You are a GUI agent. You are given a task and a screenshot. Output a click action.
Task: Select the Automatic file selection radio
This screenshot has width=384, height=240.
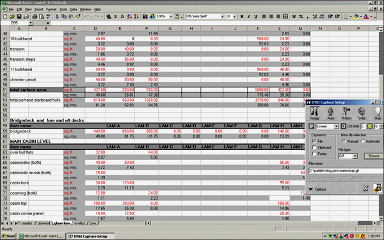click(363, 141)
